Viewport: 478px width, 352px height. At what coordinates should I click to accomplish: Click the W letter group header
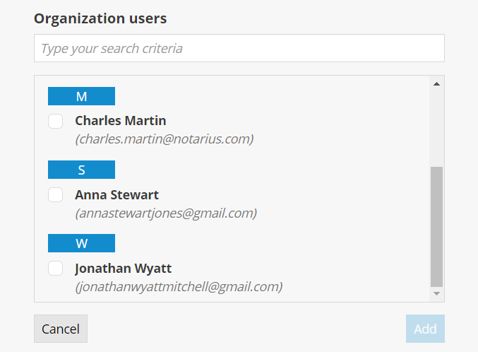pyautogui.click(x=81, y=243)
